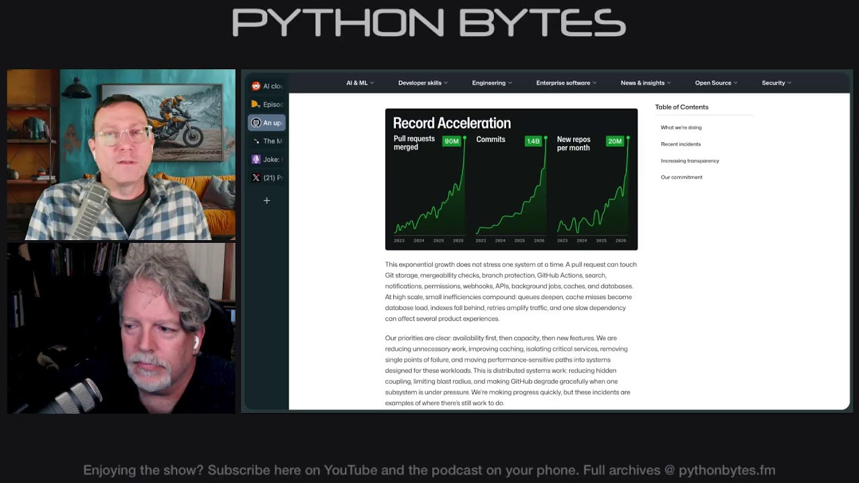
Task: Go to the "Recent incidents" section
Action: pyautogui.click(x=680, y=144)
